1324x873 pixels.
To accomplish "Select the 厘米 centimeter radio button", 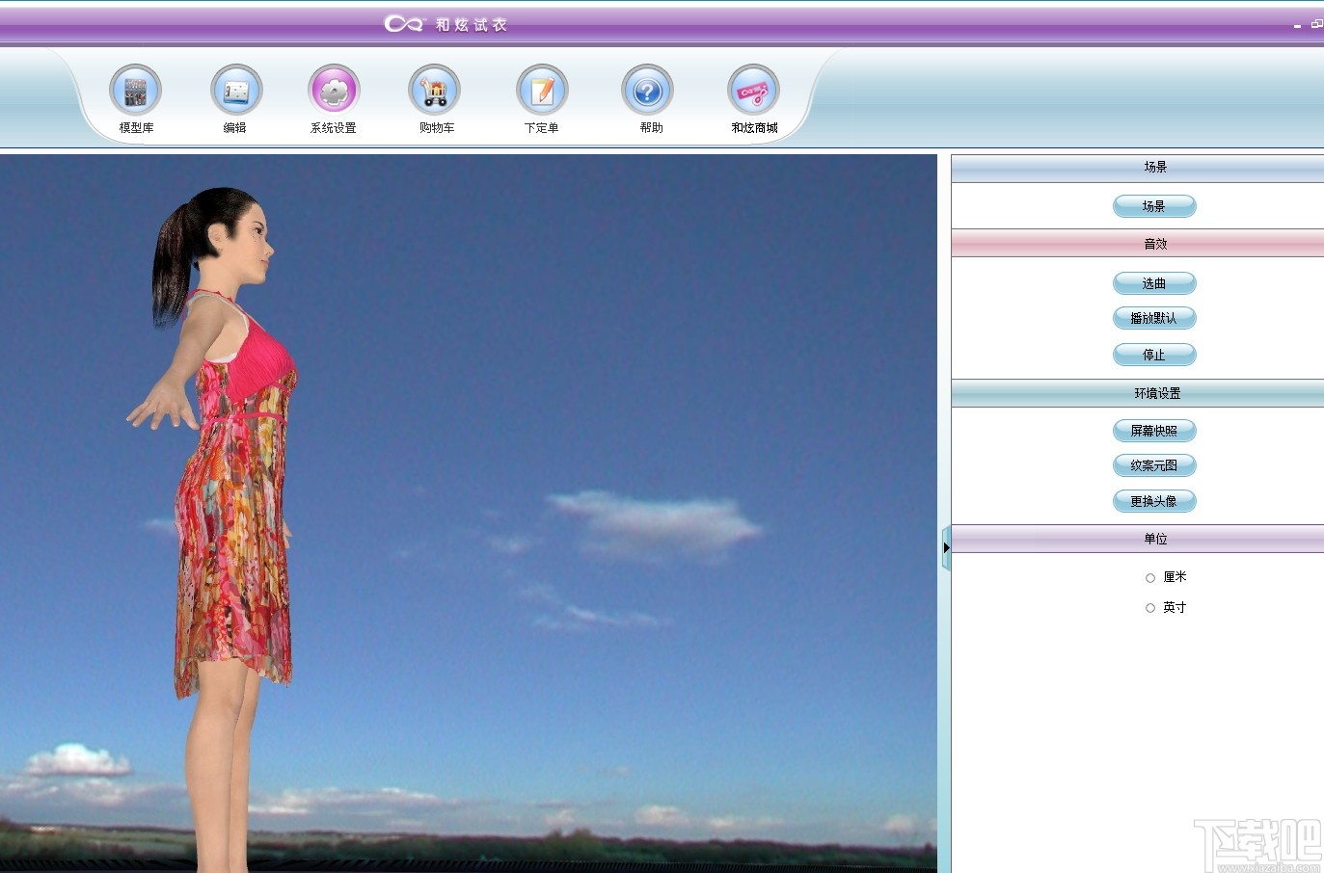I will tap(1150, 578).
